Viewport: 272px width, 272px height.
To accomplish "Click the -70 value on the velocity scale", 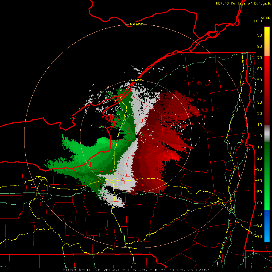I will pos(258,214).
